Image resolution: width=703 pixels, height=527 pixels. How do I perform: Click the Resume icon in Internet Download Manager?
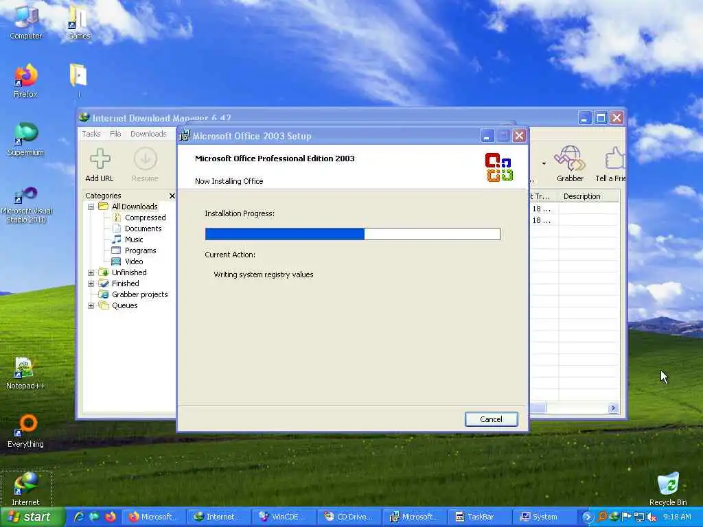(146, 159)
